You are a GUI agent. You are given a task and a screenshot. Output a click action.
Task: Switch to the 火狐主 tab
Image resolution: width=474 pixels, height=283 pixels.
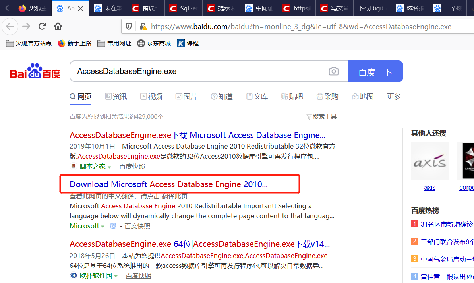tap(33, 8)
